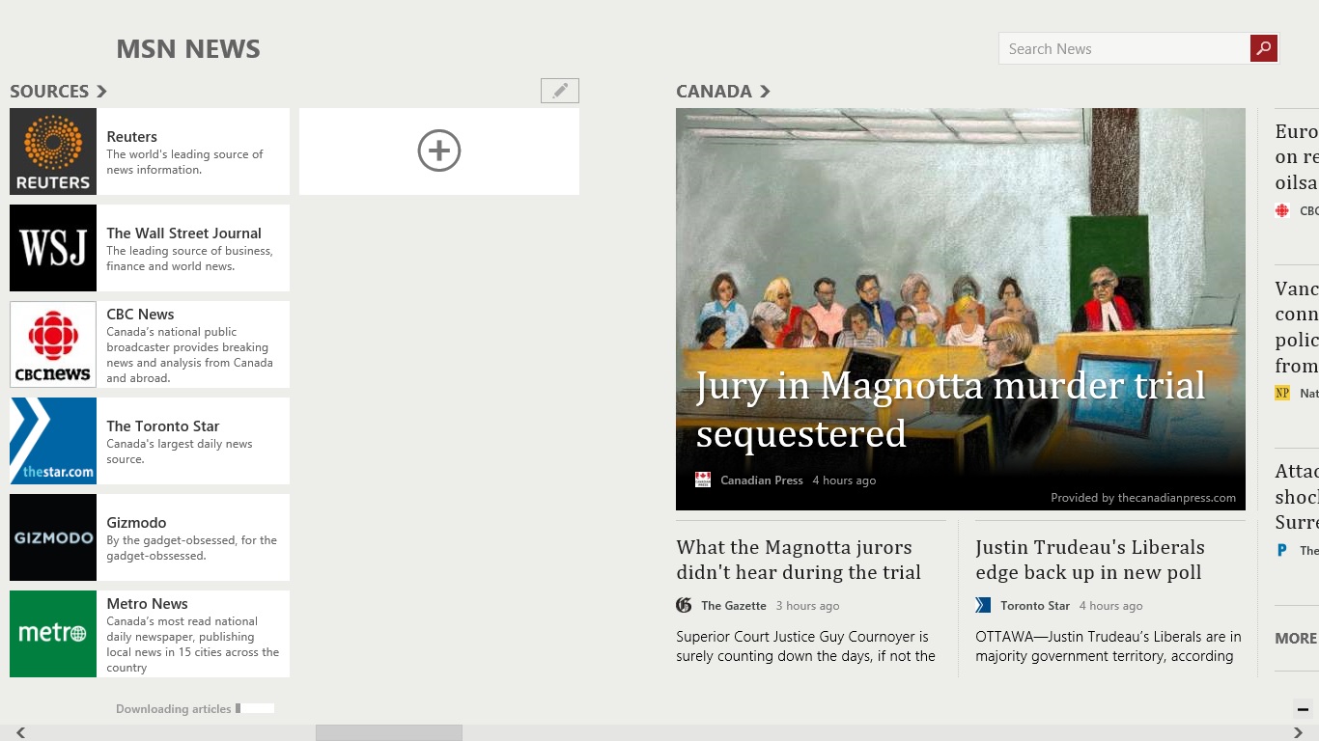Open the Reuters logo tile

click(53, 151)
